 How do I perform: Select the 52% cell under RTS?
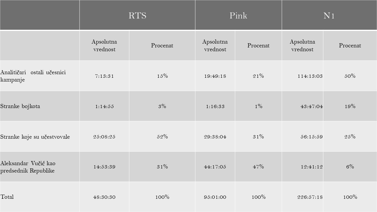click(162, 137)
